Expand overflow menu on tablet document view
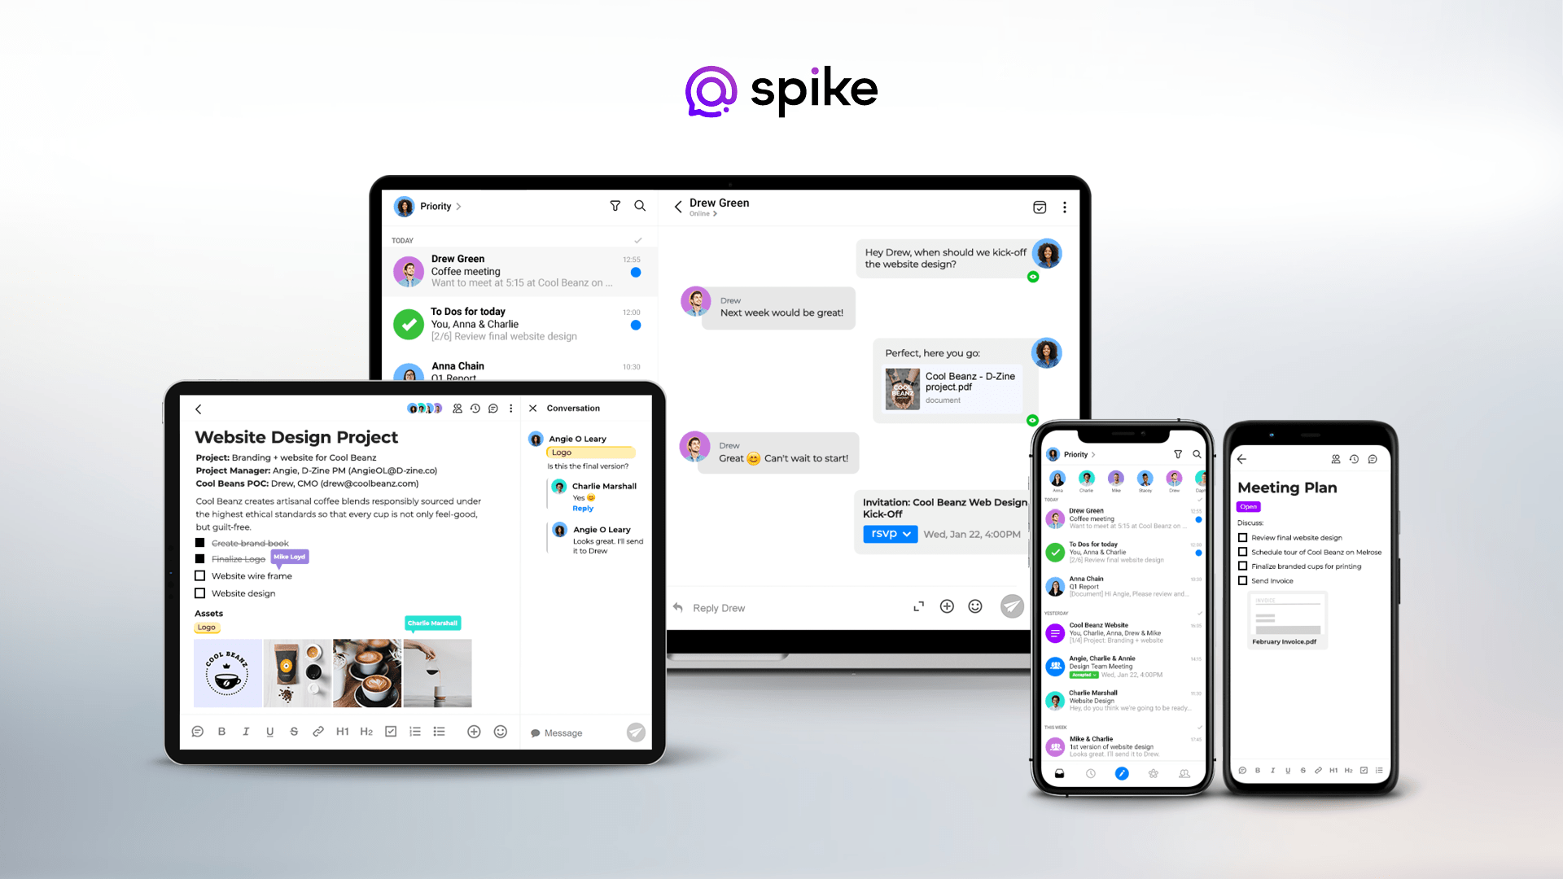1563x879 pixels. (x=511, y=408)
